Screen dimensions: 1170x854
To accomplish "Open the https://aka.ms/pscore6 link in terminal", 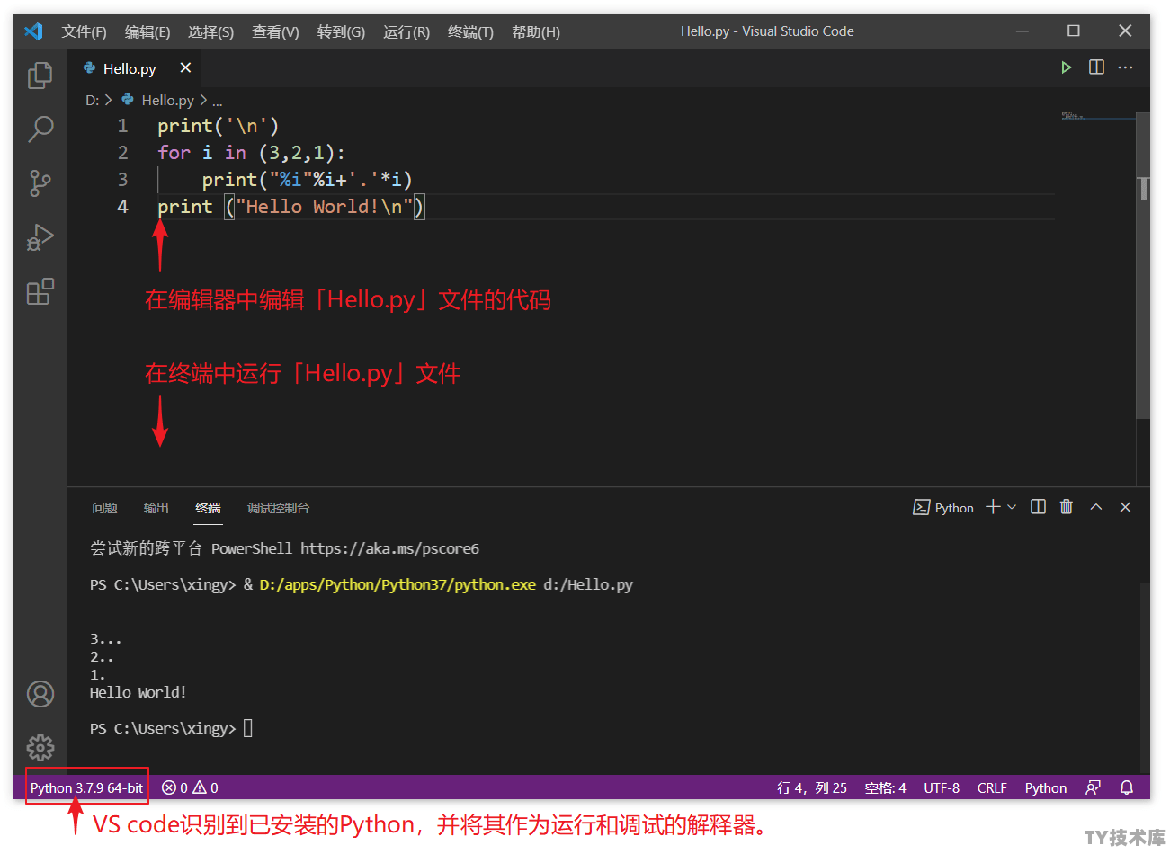I will pyautogui.click(x=389, y=548).
